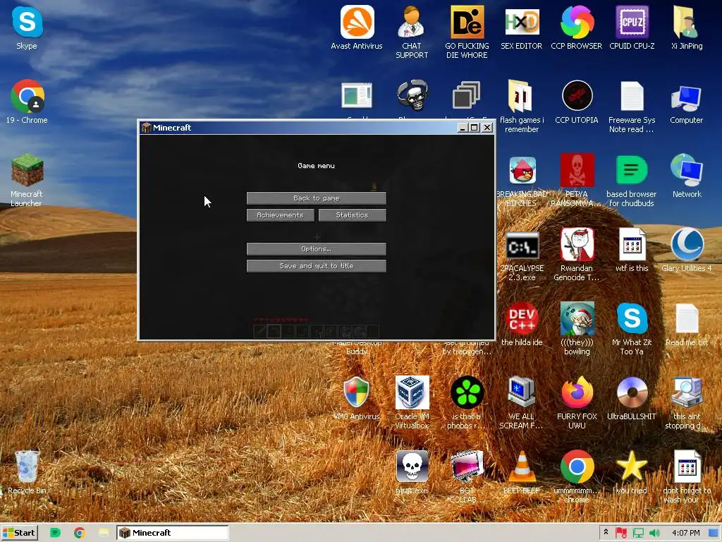The width and height of the screenshot is (722, 542).
Task: Launch Chrome from taskbar quick launch
Action: pos(79,533)
